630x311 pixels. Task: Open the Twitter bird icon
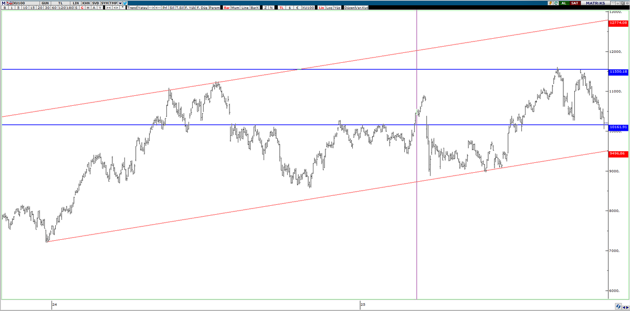click(x=125, y=3)
